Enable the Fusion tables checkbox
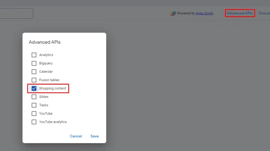Image resolution: width=270 pixels, height=151 pixels. pyautogui.click(x=34, y=80)
